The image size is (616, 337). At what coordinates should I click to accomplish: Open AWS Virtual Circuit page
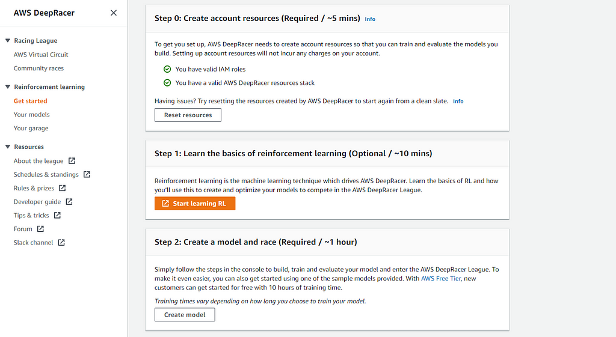coord(41,55)
